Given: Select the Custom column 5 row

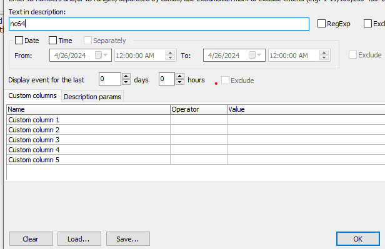Looking at the screenshot, I should (x=196, y=160).
